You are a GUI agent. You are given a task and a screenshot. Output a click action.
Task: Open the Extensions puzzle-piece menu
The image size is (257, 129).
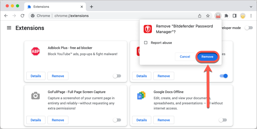point(226,16)
